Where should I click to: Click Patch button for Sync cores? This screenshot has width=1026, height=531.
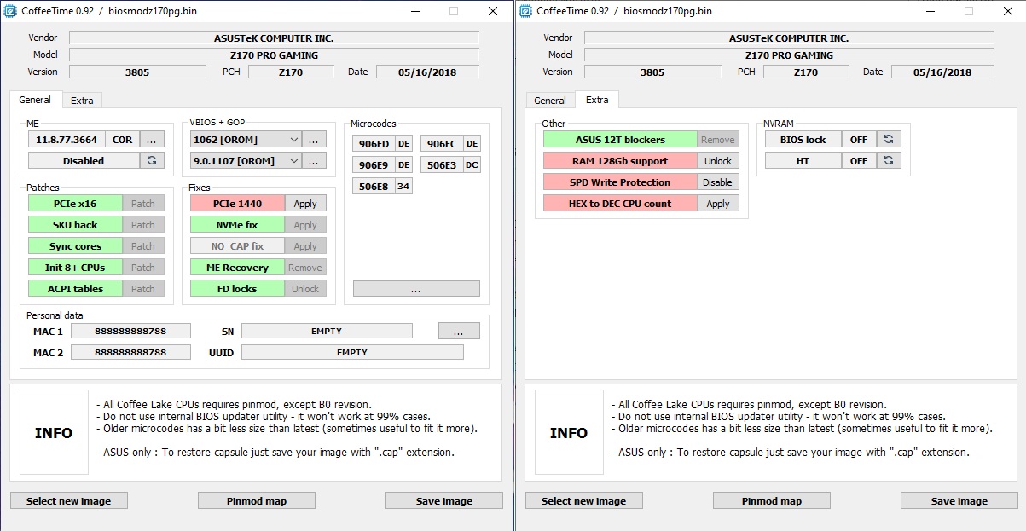143,246
